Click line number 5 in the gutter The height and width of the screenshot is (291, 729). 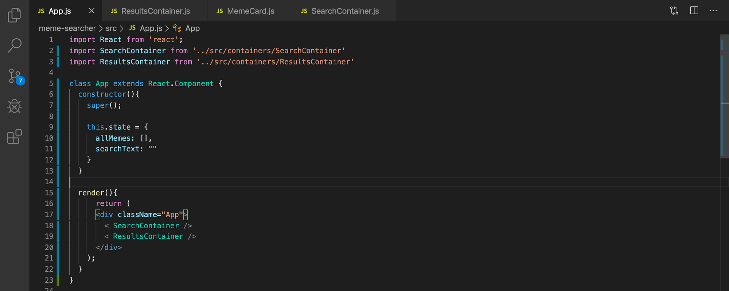coord(51,83)
